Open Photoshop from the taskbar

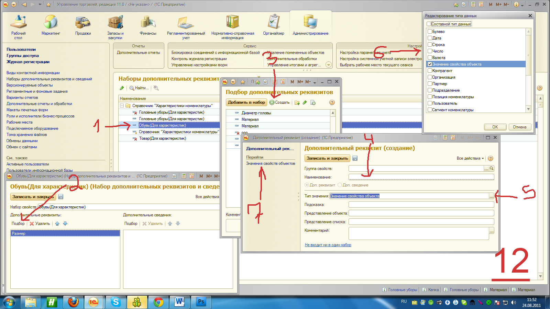coord(201,302)
